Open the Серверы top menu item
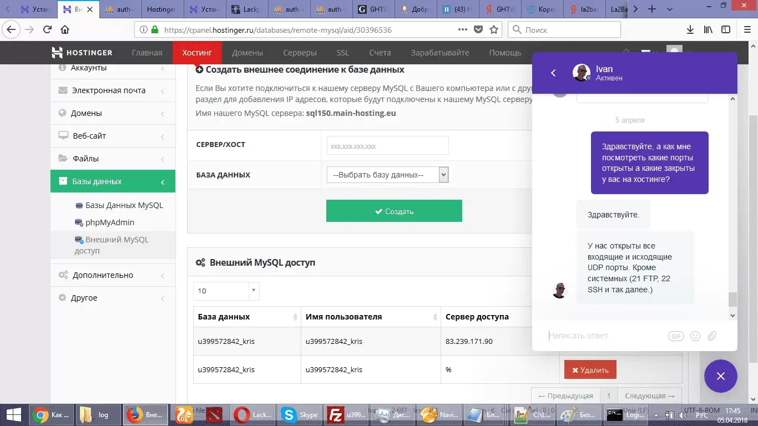Screen dimensions: 758x426 [300, 53]
